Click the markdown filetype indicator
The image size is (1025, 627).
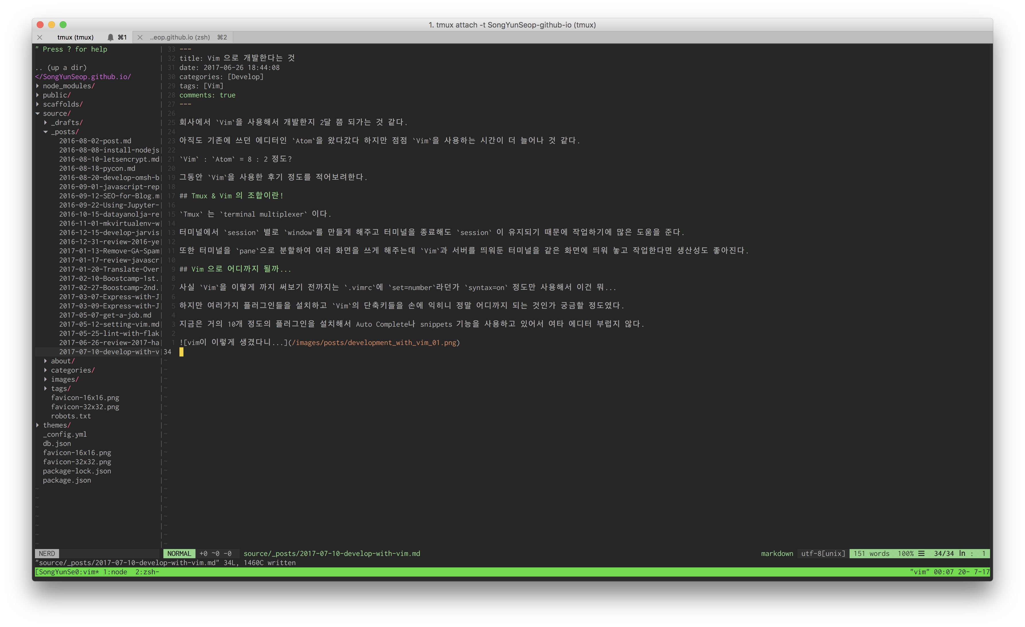click(777, 553)
